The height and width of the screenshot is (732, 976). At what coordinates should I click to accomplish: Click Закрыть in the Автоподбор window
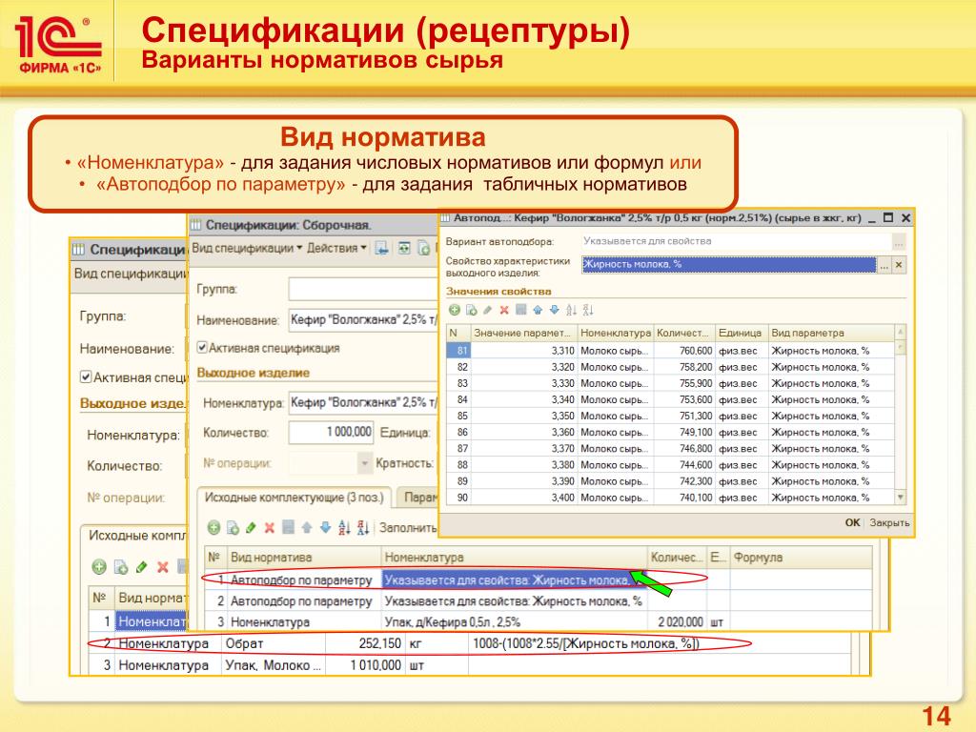(x=889, y=523)
